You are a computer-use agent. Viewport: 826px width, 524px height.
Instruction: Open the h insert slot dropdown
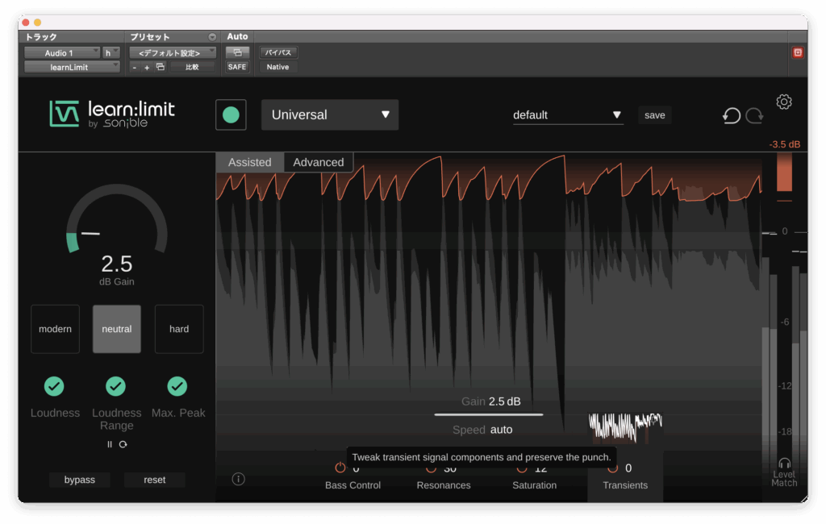[111, 52]
